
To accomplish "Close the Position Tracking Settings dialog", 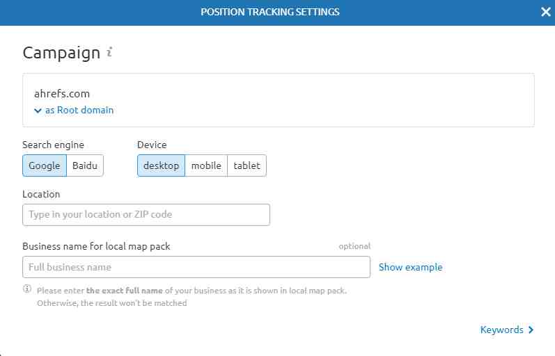I will pyautogui.click(x=545, y=12).
